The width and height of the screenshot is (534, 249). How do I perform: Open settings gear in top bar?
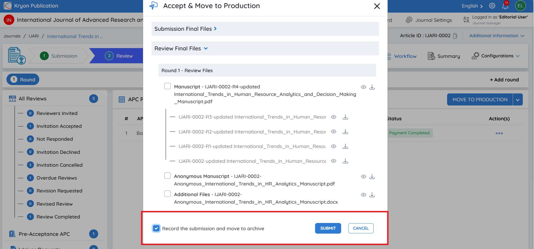click(x=492, y=6)
